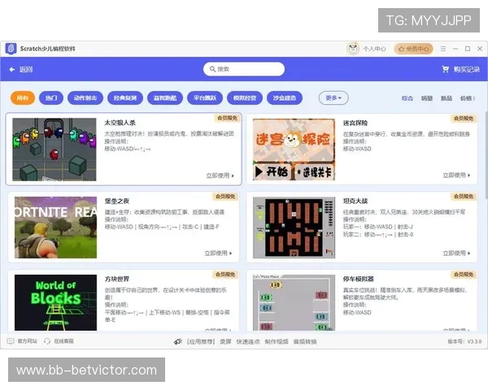Click the 太空狼人杀 title text

(120, 123)
